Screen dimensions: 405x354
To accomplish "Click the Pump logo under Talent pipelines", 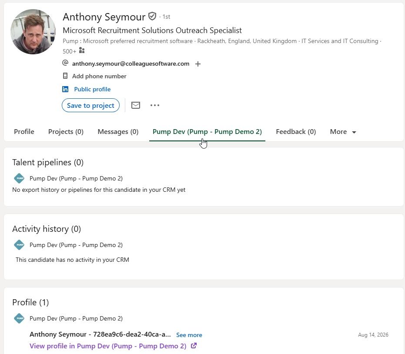I will click(19, 178).
